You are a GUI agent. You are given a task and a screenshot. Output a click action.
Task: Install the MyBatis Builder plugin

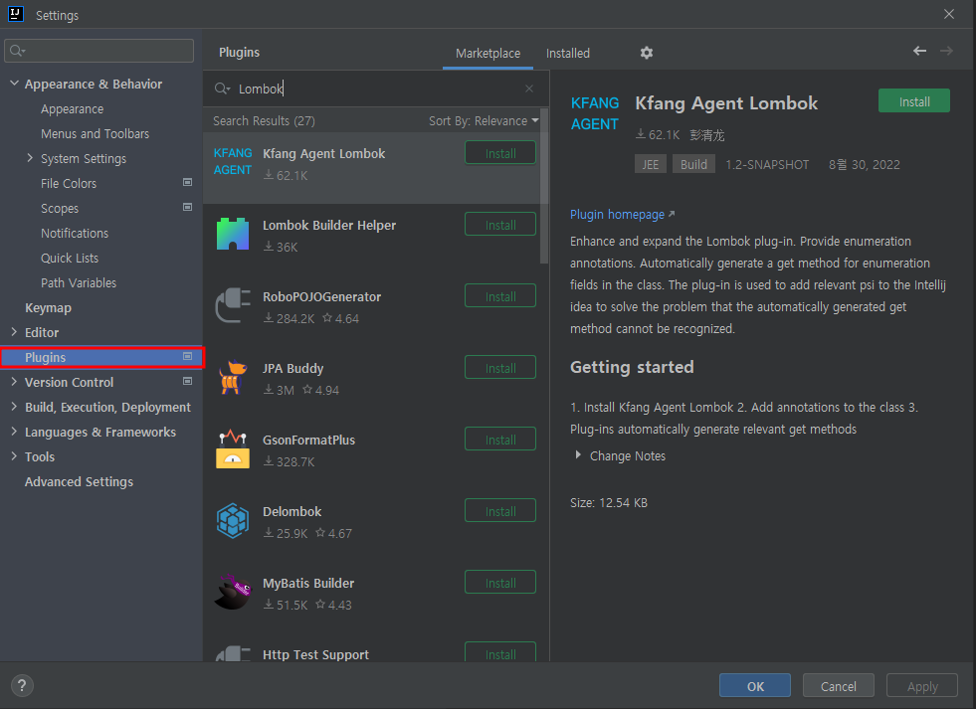500,582
